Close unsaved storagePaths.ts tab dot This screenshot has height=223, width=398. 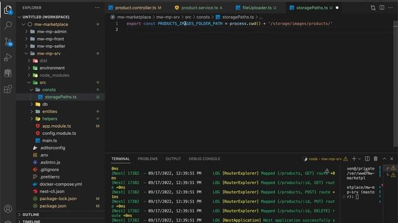(x=337, y=8)
